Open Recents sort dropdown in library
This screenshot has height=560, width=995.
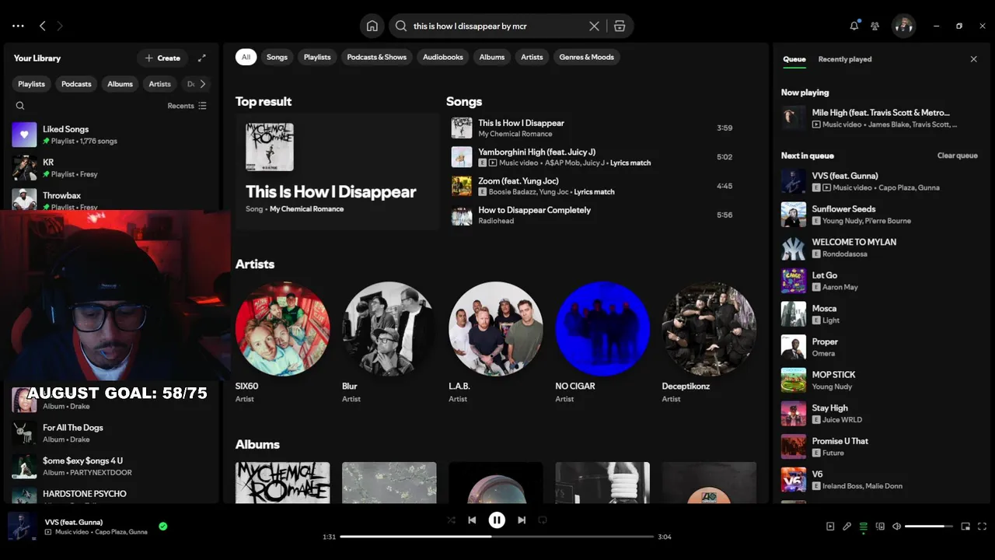click(x=187, y=106)
